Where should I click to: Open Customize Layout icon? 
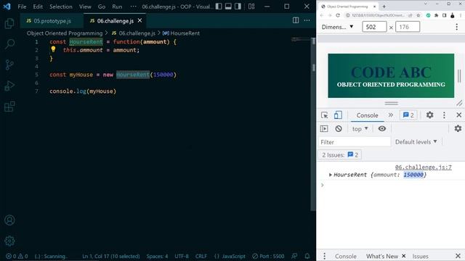click(251, 7)
